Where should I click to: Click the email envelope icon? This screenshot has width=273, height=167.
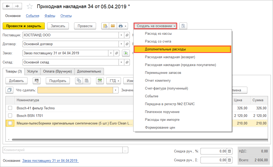(113, 26)
